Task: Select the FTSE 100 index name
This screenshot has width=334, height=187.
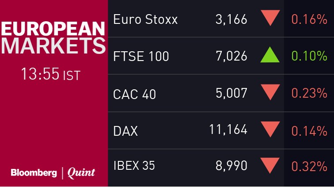Action: (141, 57)
